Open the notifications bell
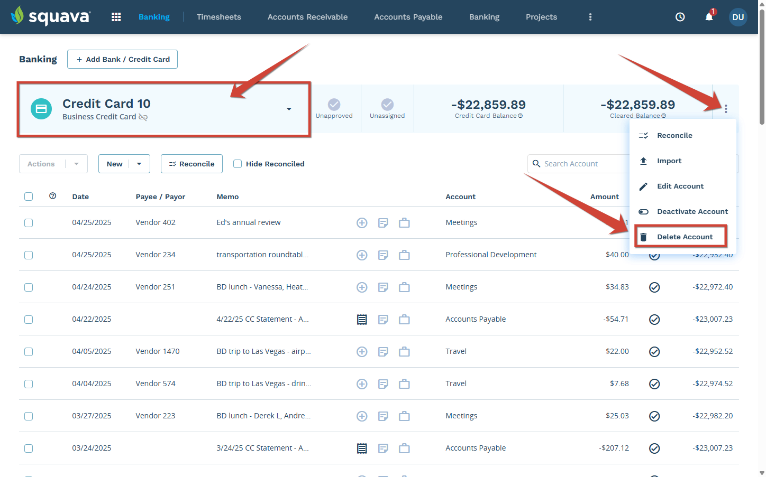 click(x=709, y=17)
